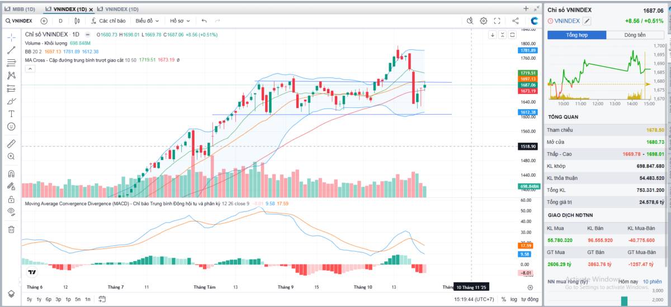Select the Dòng tiền tab
This screenshot has width=671, height=307.
[635, 35]
